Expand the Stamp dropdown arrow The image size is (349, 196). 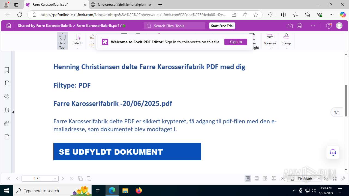(286, 48)
